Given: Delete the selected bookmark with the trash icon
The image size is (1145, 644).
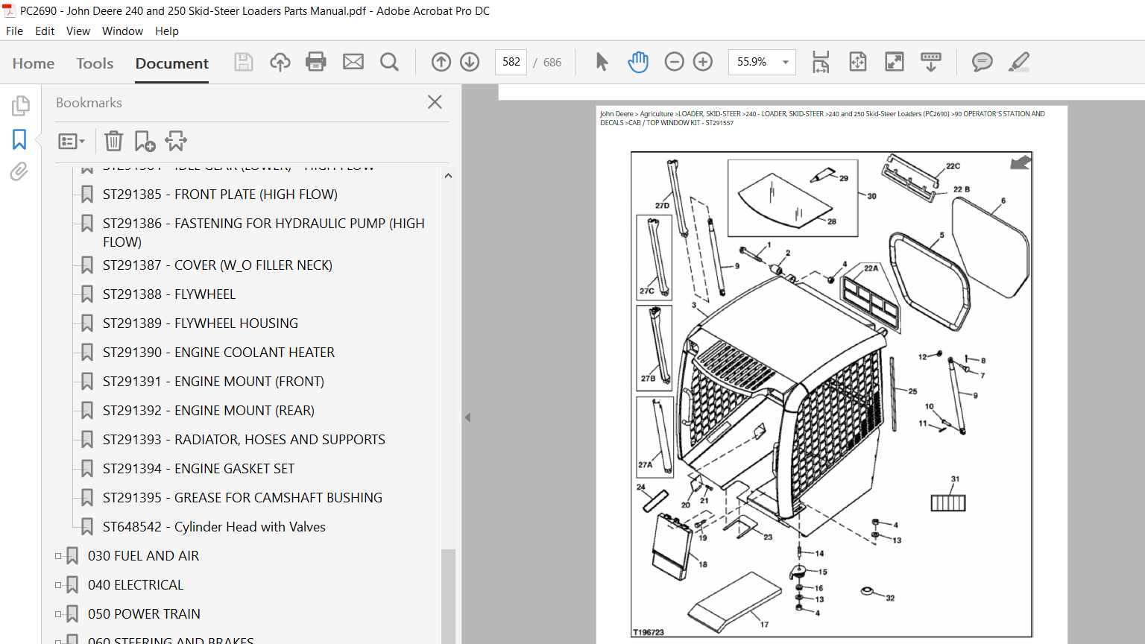Looking at the screenshot, I should pos(113,141).
